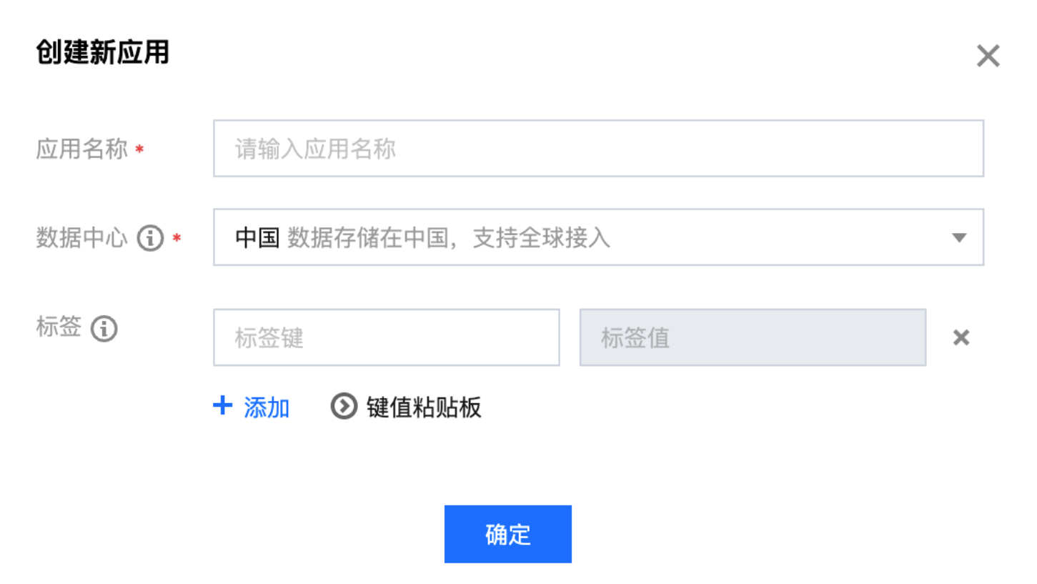This screenshot has width=1037, height=584.
Task: Click the blue plus icon before 添加
Action: pos(223,406)
